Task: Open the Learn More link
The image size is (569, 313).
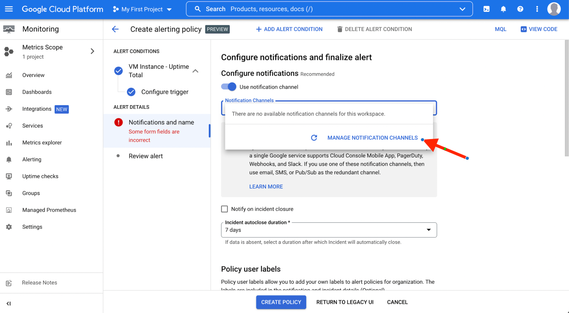Action: [x=266, y=187]
